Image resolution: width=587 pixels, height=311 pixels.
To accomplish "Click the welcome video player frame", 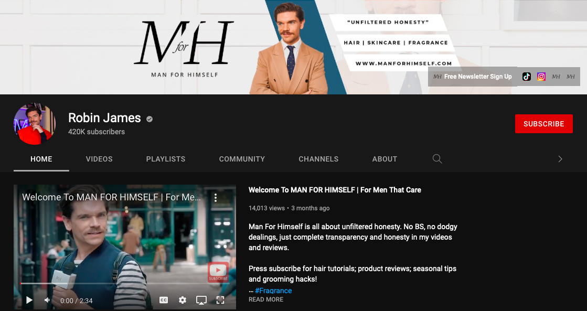I will tap(125, 247).
